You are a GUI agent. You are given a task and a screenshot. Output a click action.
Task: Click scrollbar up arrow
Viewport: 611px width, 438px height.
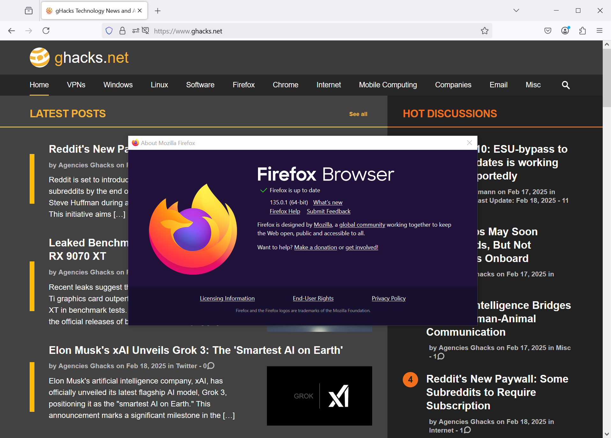pos(607,45)
